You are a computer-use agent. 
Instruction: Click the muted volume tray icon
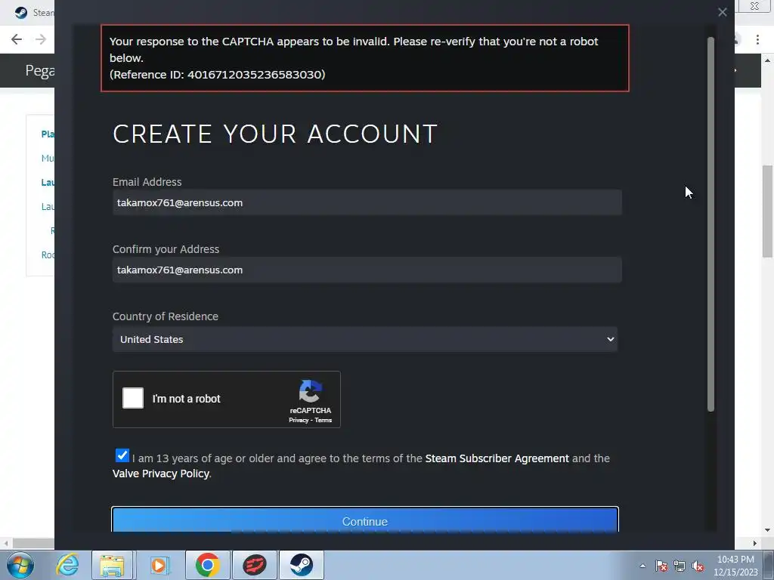[x=698, y=566]
